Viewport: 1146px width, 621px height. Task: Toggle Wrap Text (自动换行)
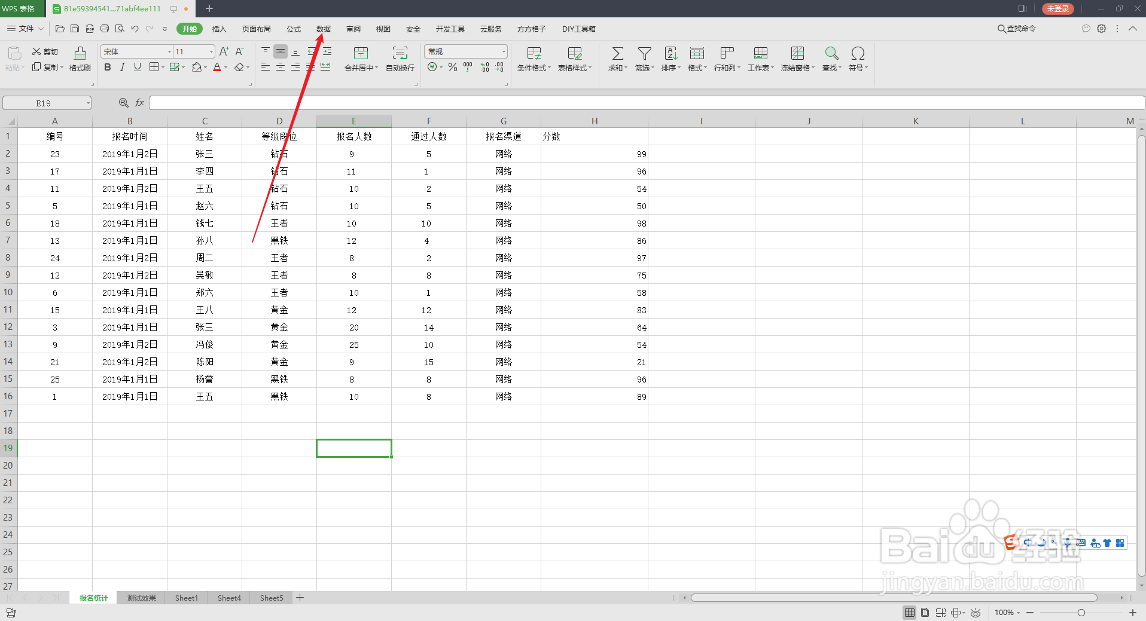400,59
